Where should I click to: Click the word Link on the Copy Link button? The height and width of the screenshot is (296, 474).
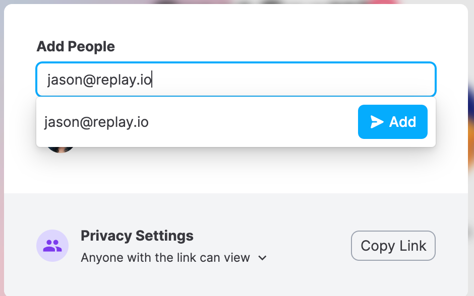point(412,246)
